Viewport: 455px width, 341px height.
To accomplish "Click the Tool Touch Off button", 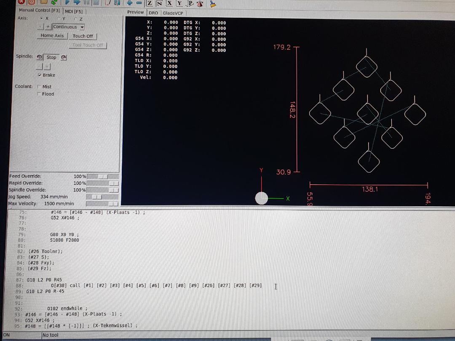I will 88,45.
